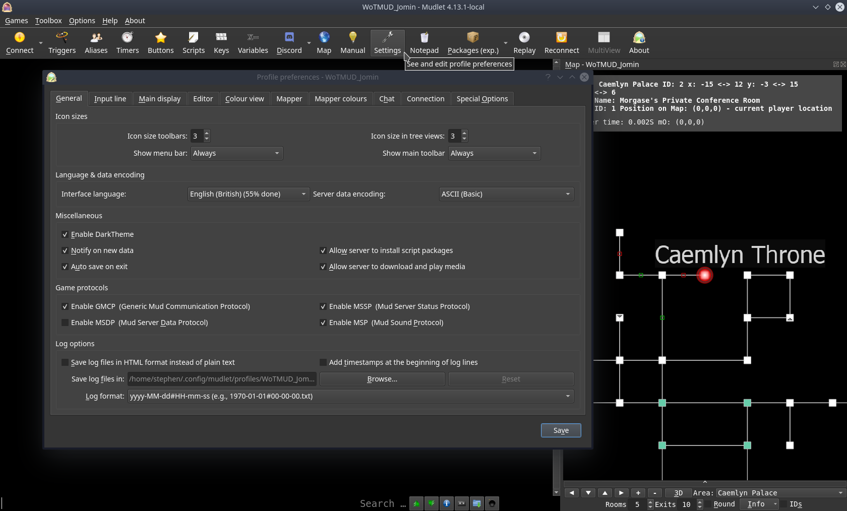
Task: Click the About toolbar icon
Action: pos(639,43)
